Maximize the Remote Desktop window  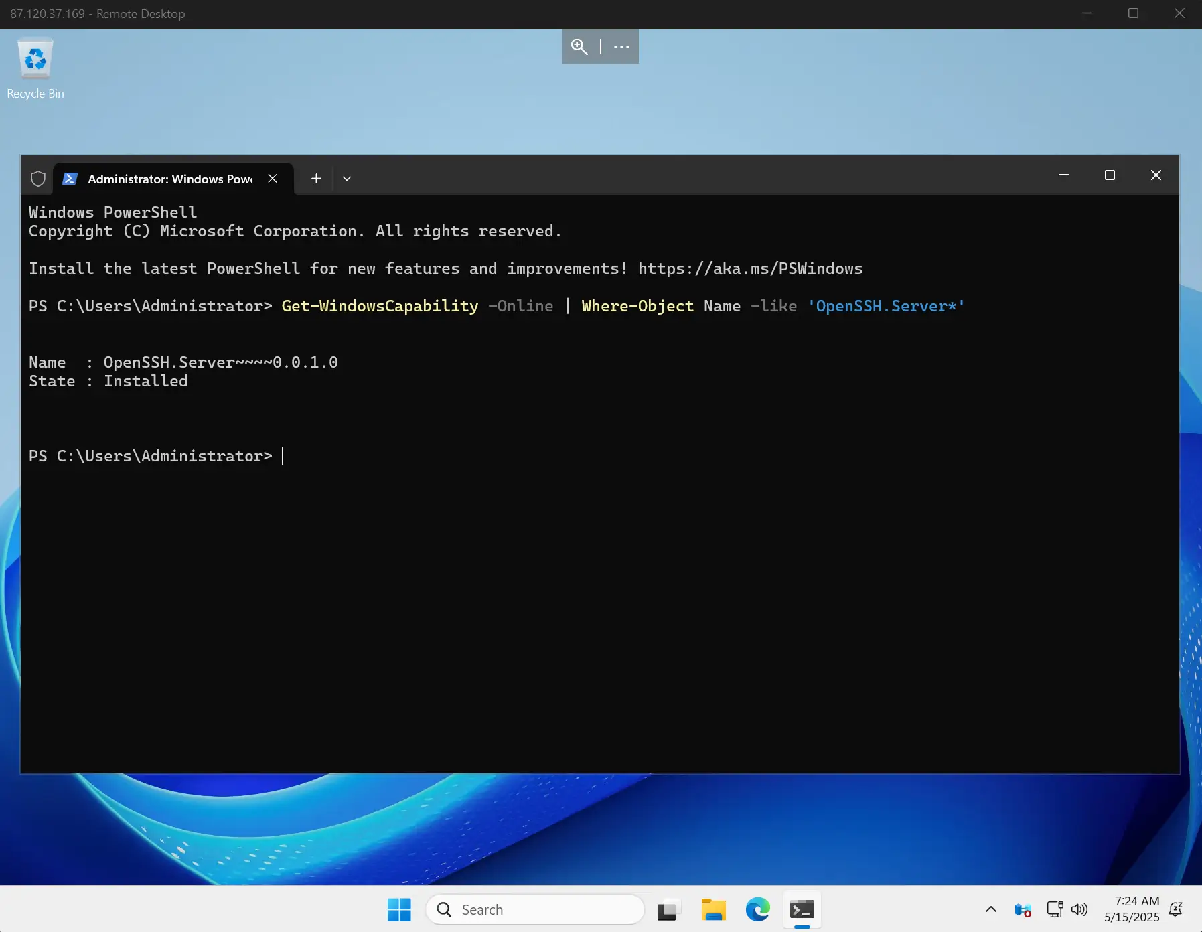tap(1133, 13)
